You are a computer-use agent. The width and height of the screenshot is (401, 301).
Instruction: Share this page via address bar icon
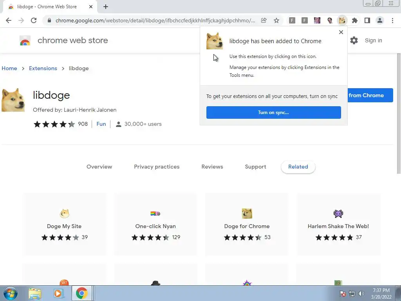(x=264, y=20)
